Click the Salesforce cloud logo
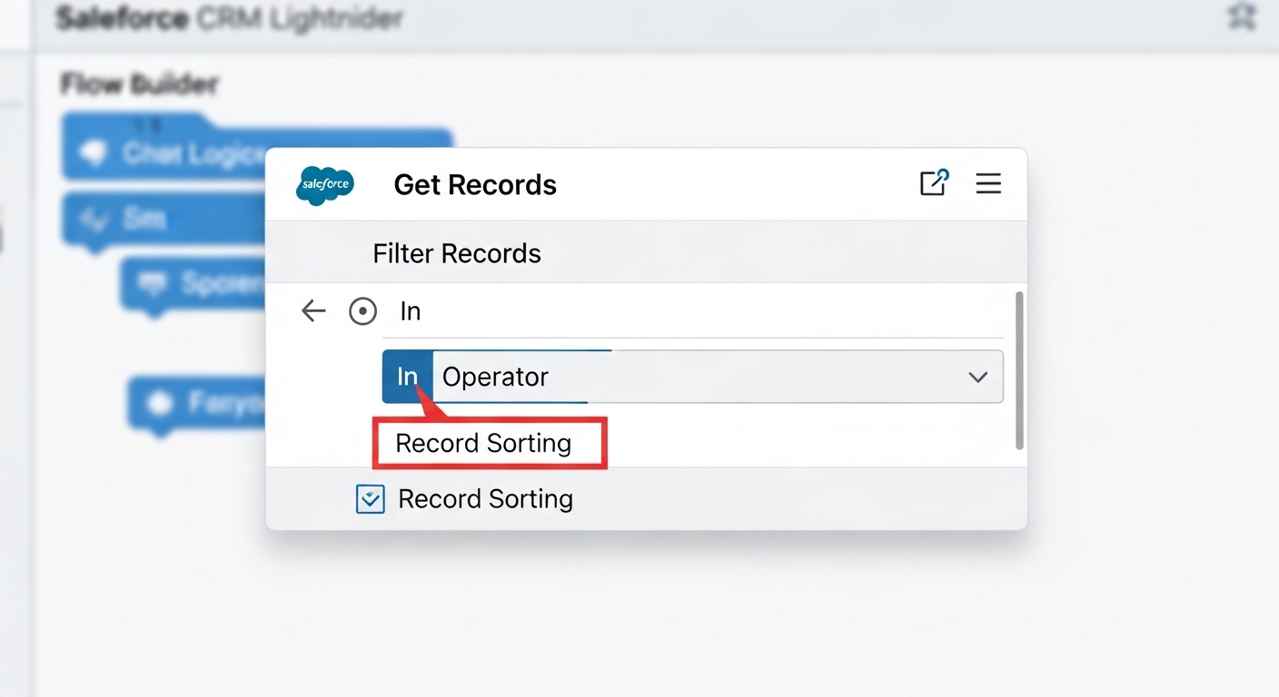 (324, 185)
